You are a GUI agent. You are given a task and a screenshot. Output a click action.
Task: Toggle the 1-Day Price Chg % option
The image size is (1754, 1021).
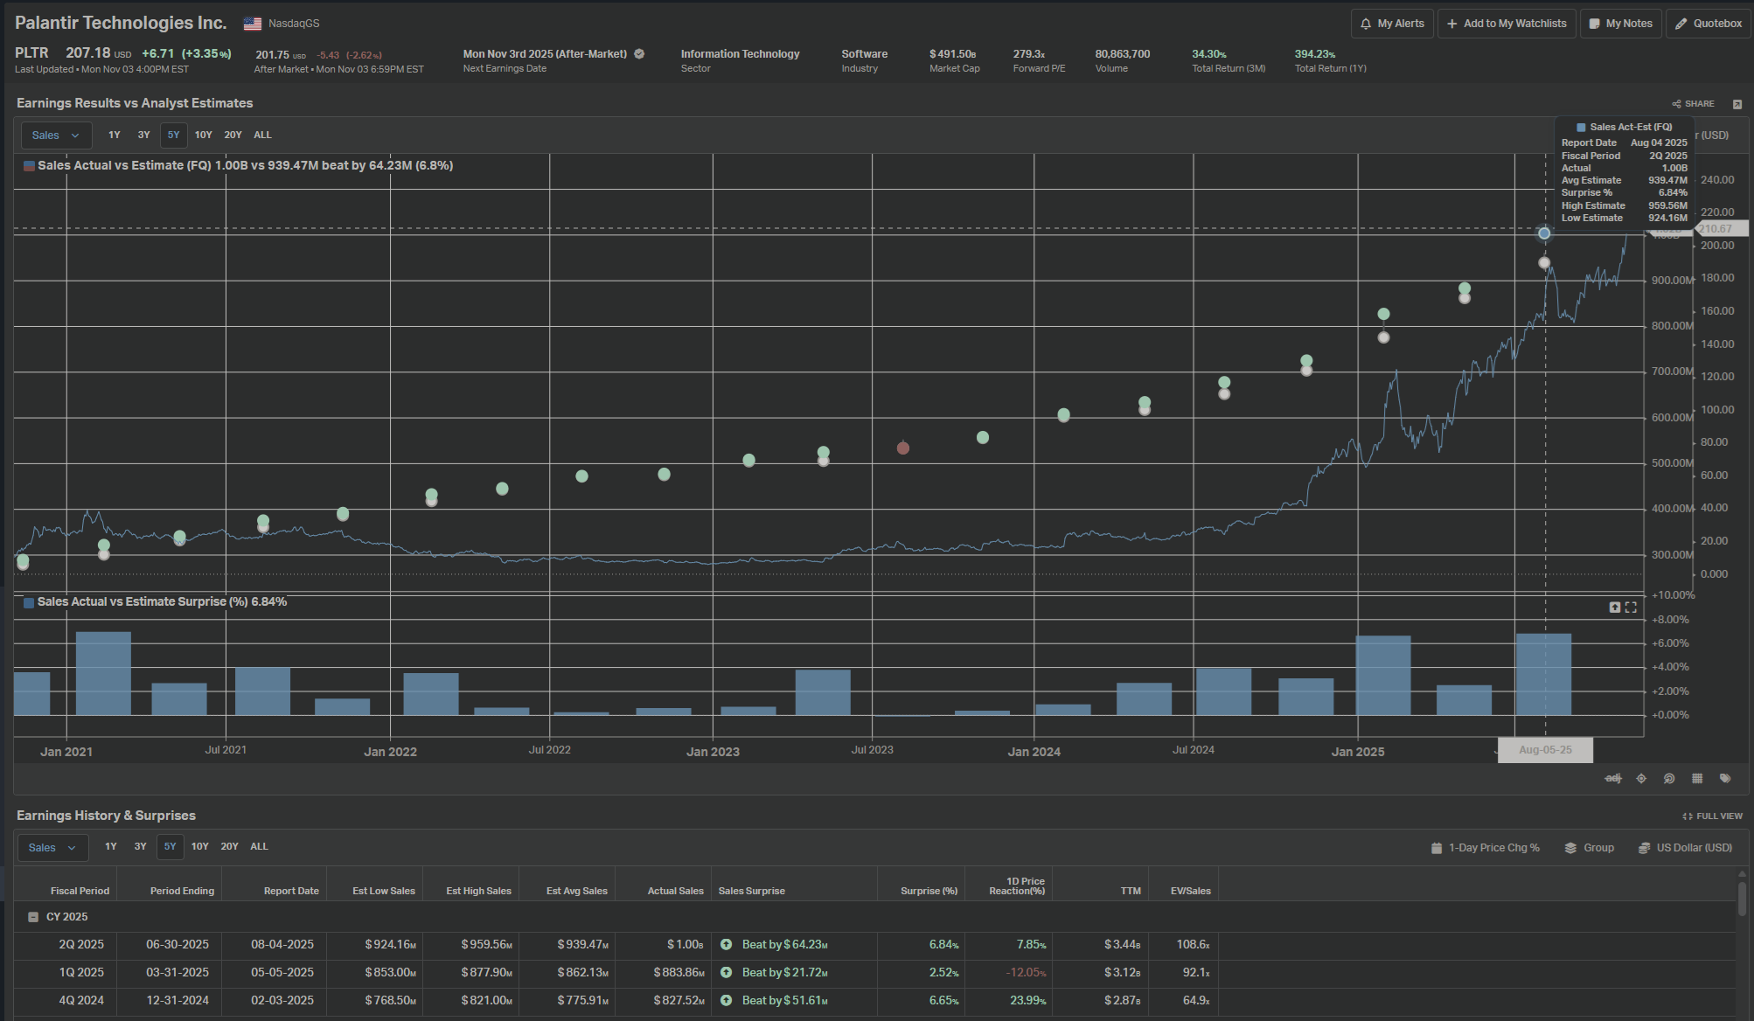coord(1485,848)
